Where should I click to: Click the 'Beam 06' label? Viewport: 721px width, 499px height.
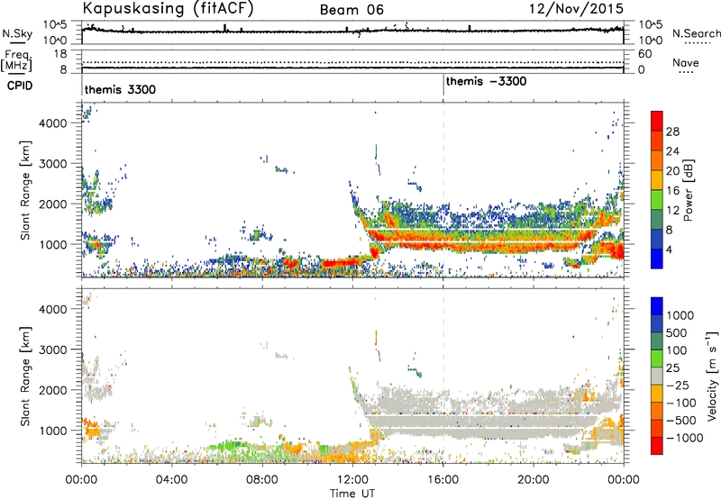[351, 10]
